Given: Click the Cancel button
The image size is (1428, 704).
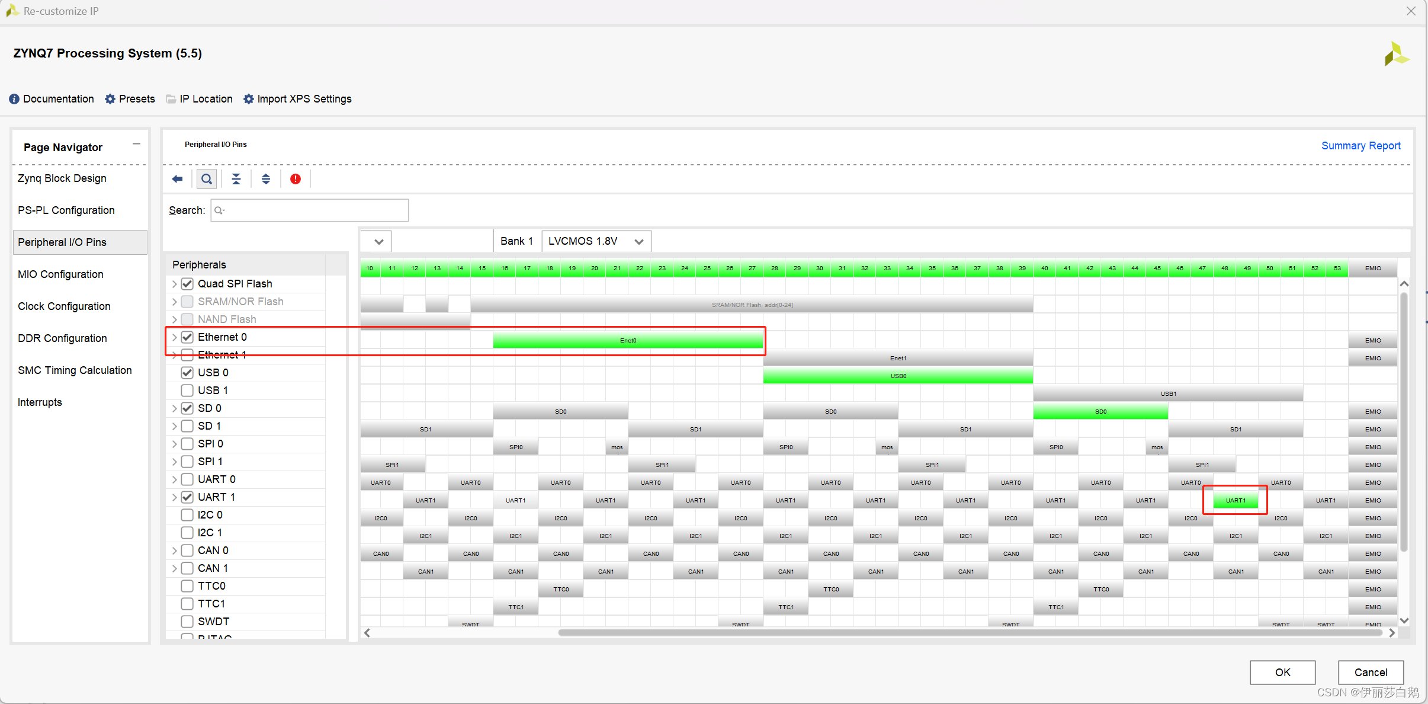Looking at the screenshot, I should tap(1371, 672).
